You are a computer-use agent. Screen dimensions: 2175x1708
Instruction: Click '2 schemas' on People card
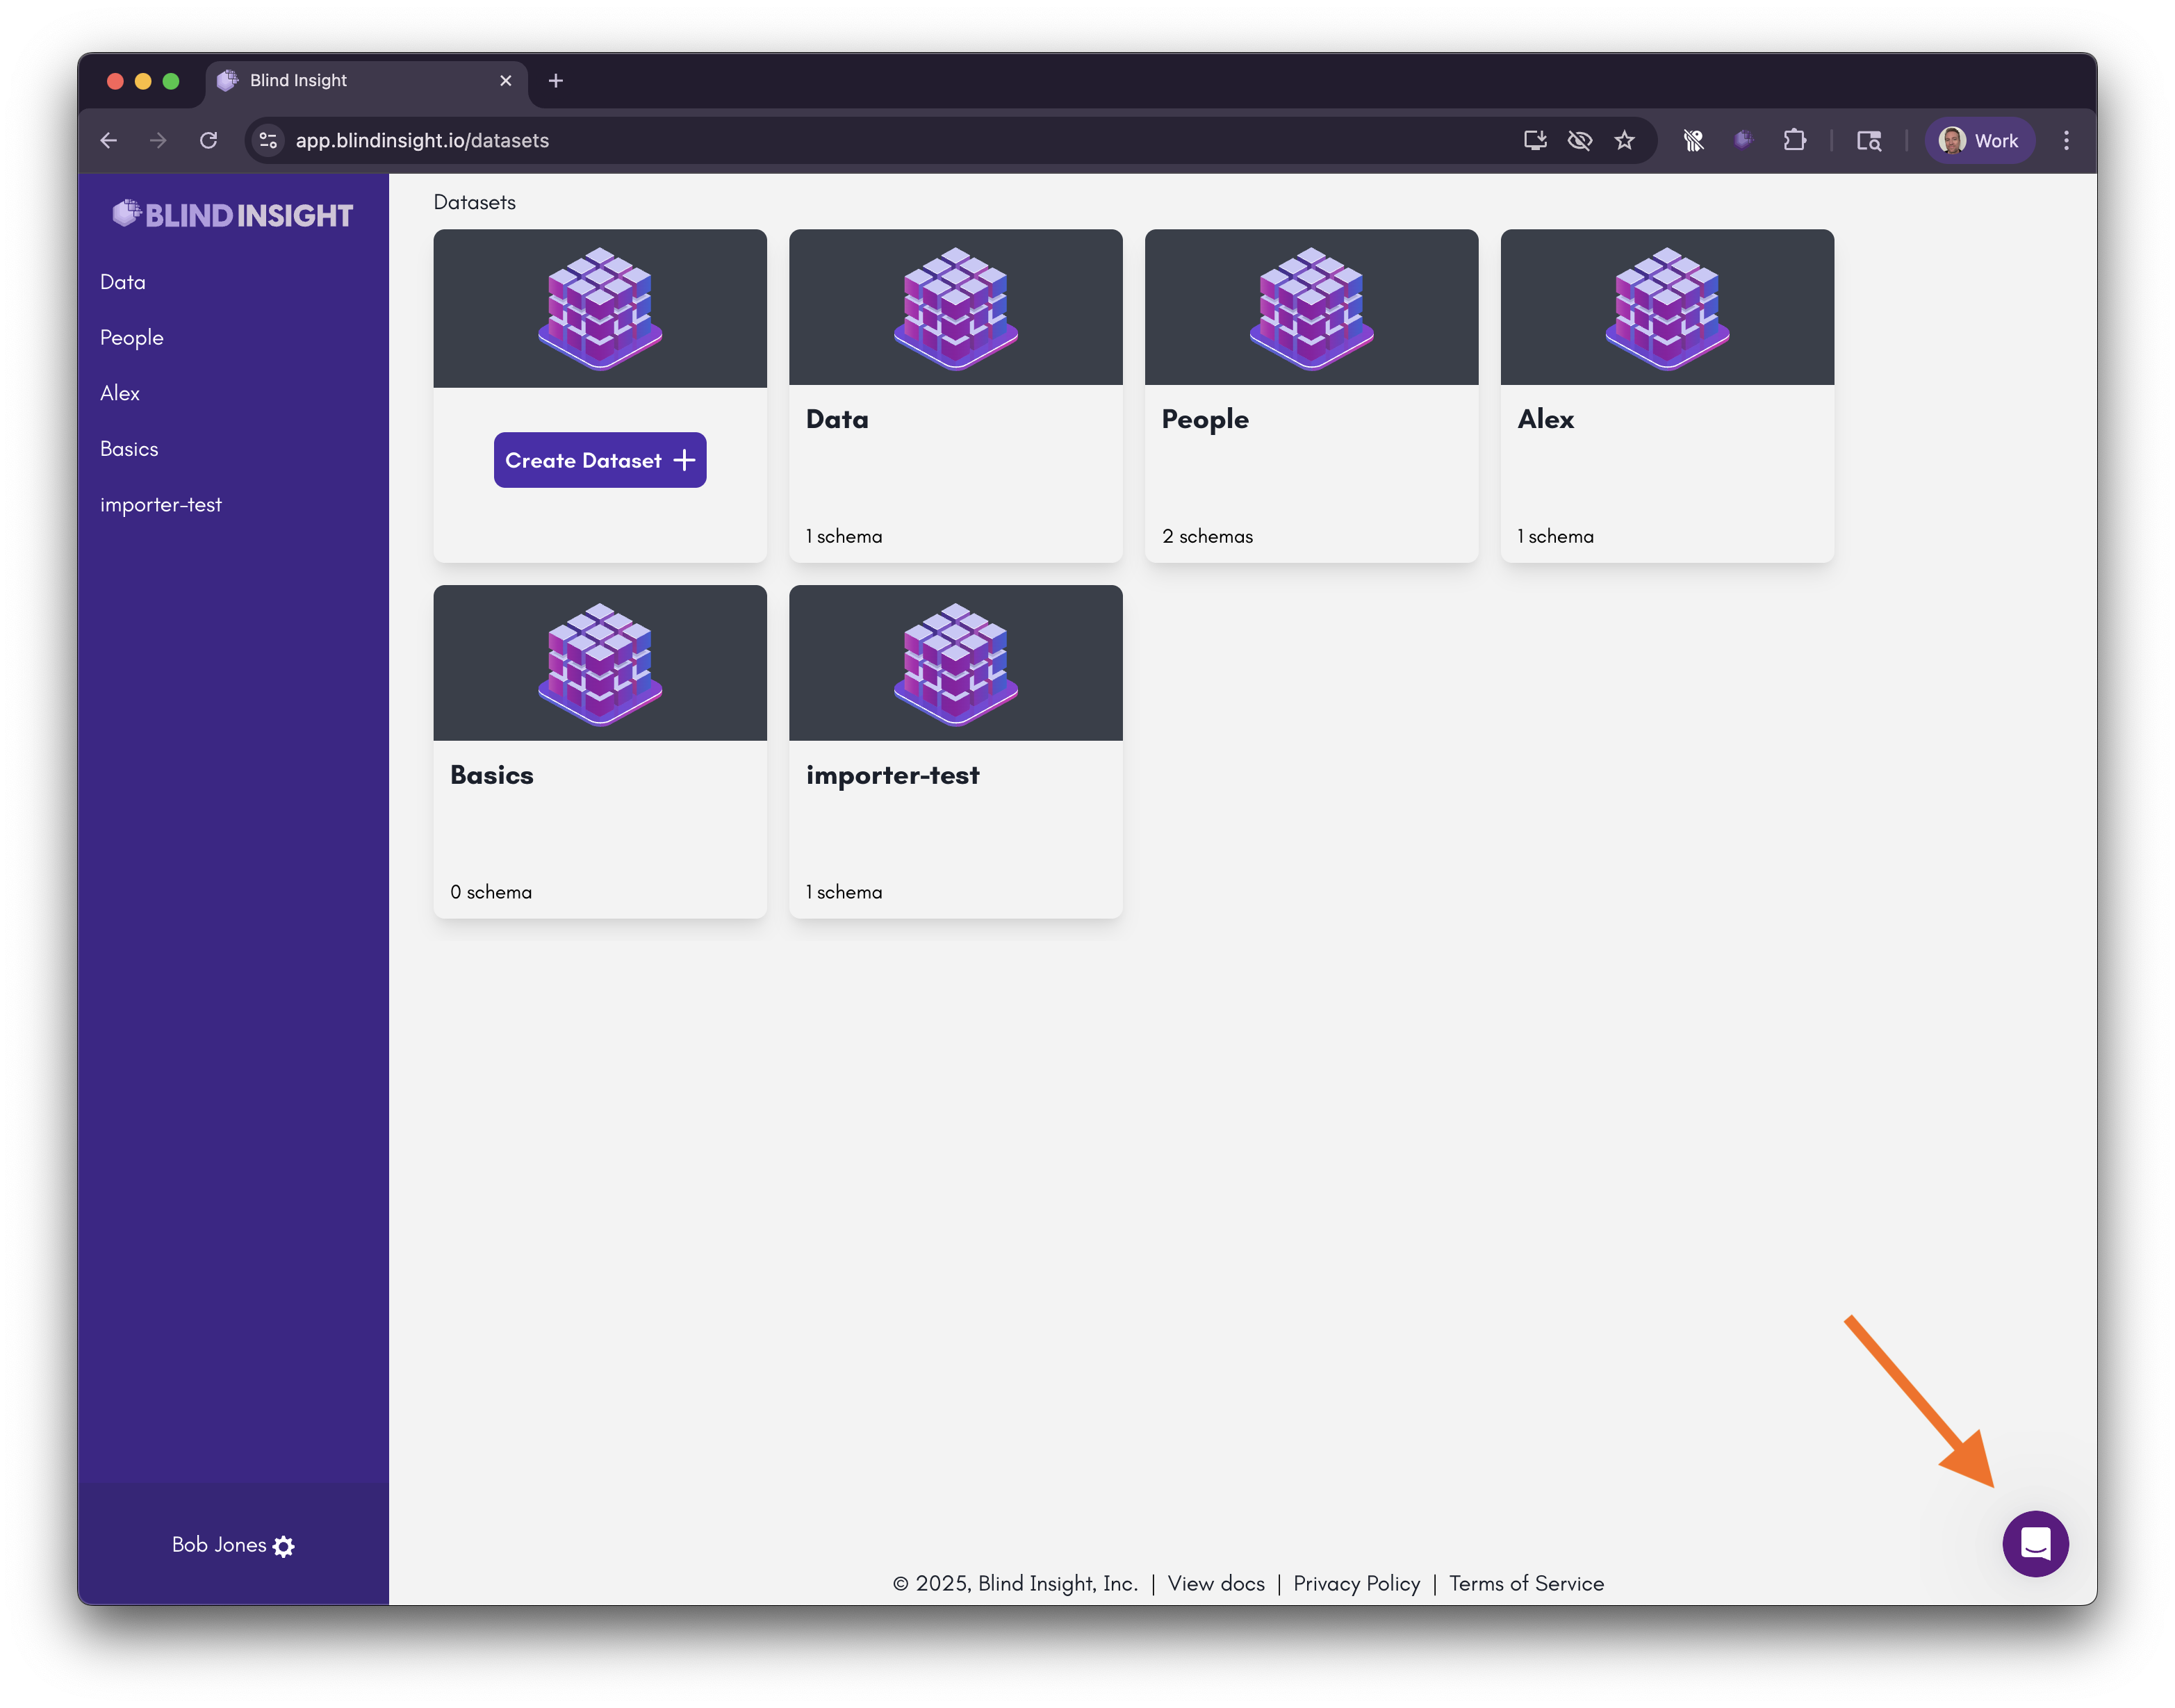[1207, 536]
